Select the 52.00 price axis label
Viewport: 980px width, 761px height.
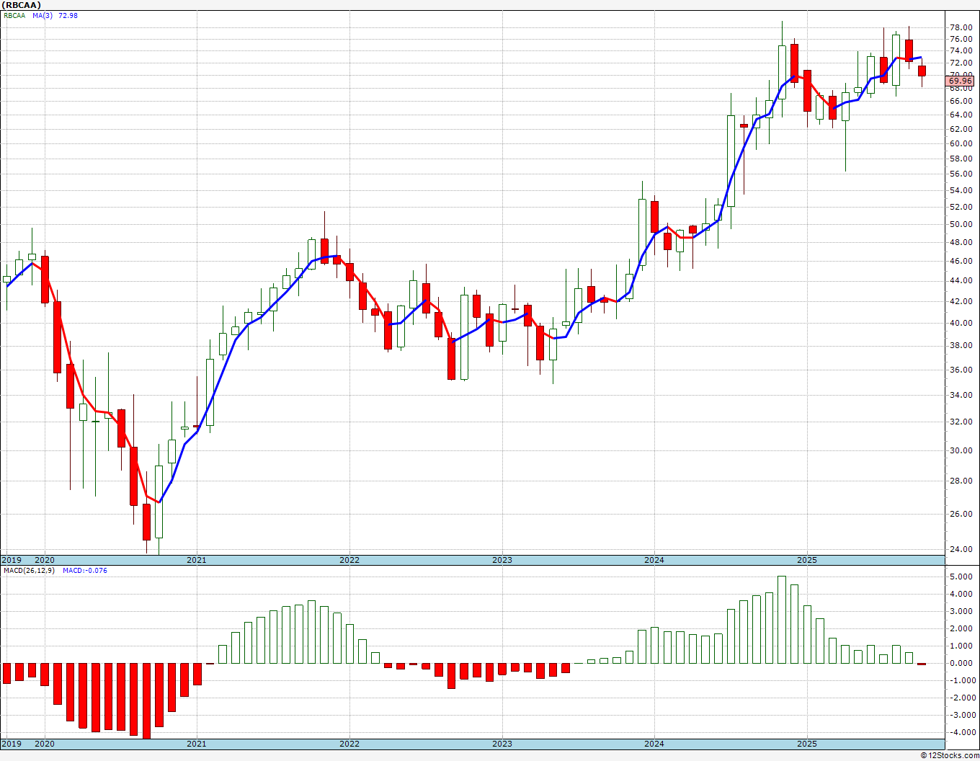(961, 207)
